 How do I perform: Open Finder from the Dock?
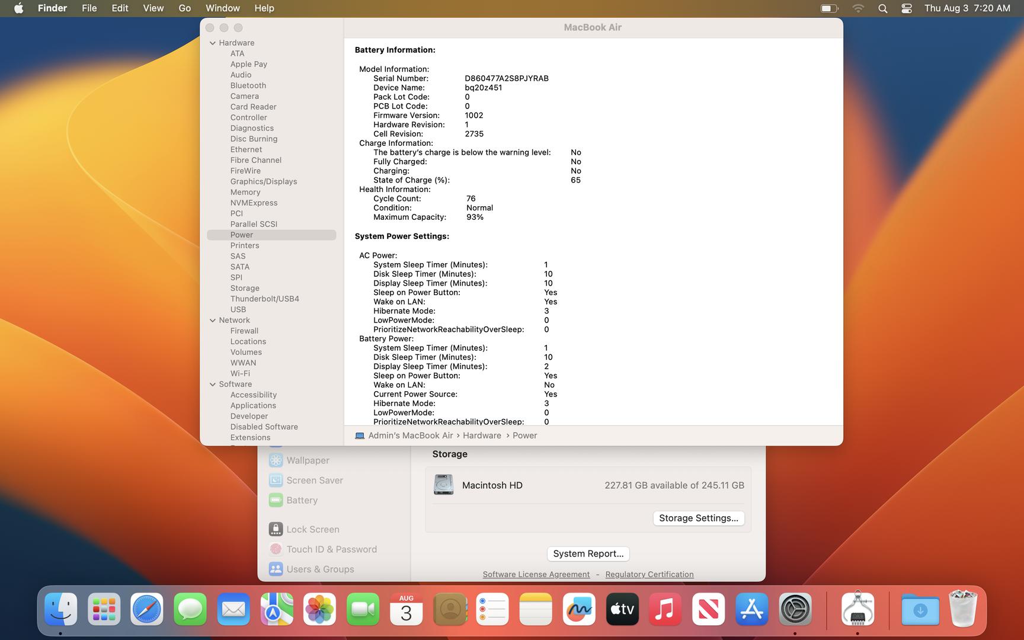(x=61, y=609)
